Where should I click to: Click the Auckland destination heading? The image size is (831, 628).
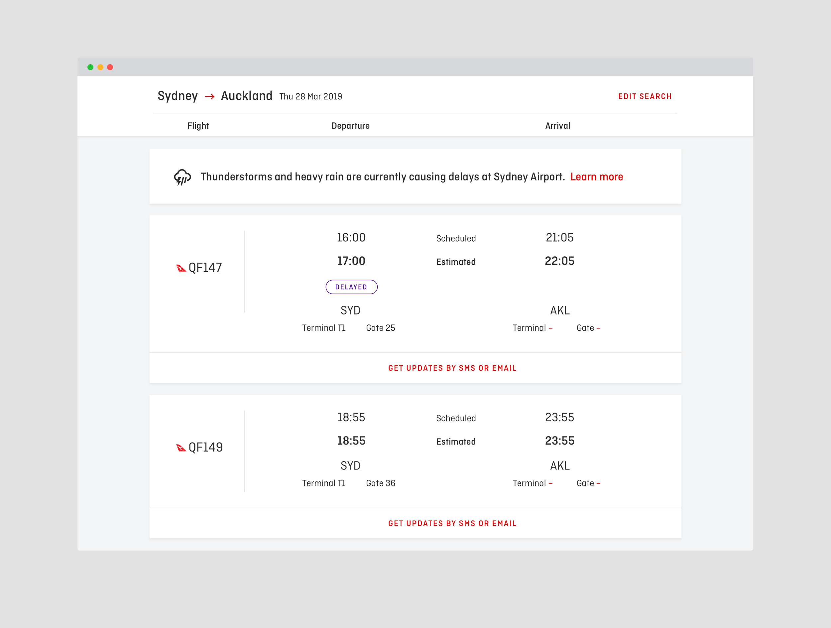click(x=246, y=96)
